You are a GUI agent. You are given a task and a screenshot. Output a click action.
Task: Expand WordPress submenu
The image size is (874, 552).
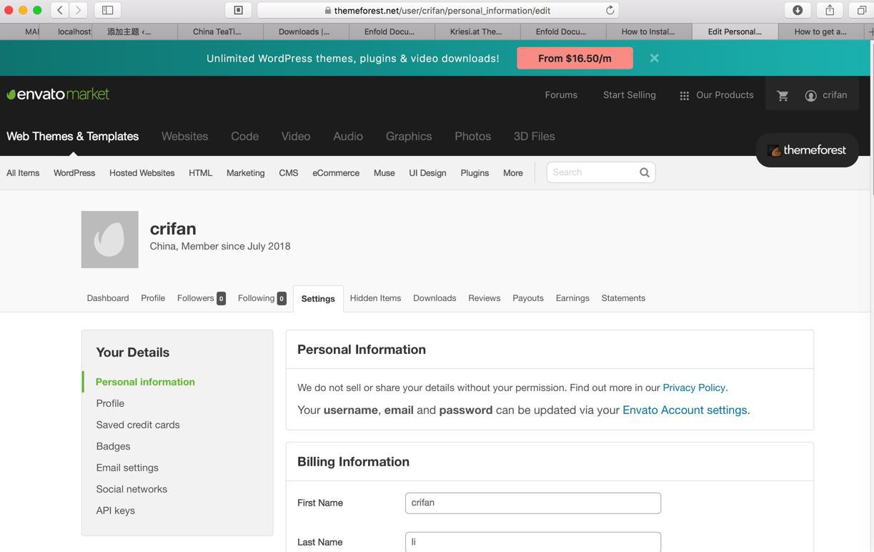(x=74, y=173)
